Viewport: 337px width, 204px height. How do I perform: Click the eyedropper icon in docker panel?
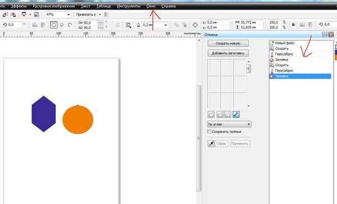211,143
